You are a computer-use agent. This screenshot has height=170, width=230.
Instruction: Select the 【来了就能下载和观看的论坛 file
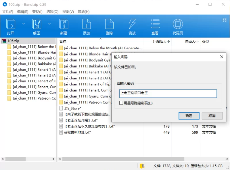[x=85, y=114]
